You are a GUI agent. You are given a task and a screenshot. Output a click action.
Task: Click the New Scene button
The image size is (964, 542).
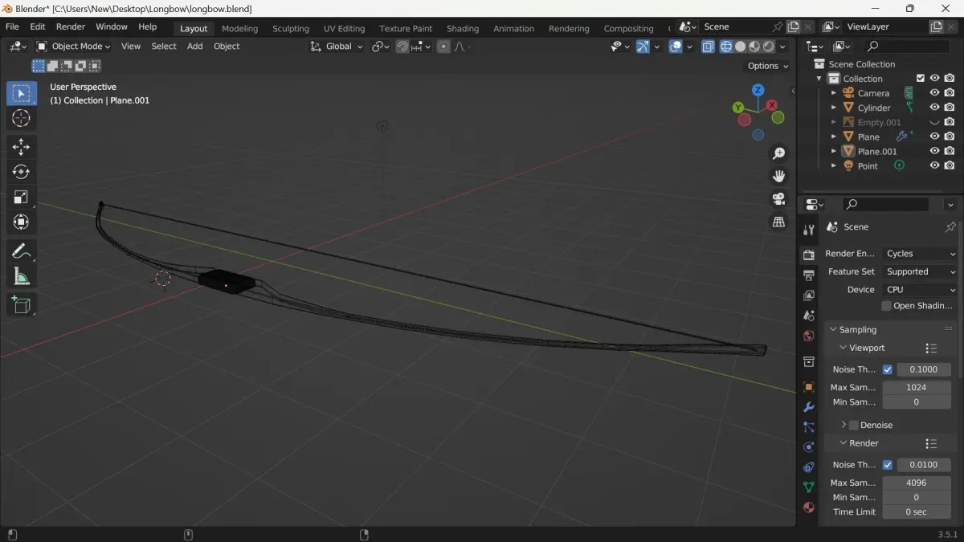[x=794, y=27]
